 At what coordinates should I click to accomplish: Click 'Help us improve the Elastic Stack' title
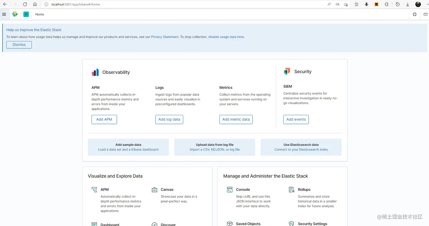pos(34,30)
